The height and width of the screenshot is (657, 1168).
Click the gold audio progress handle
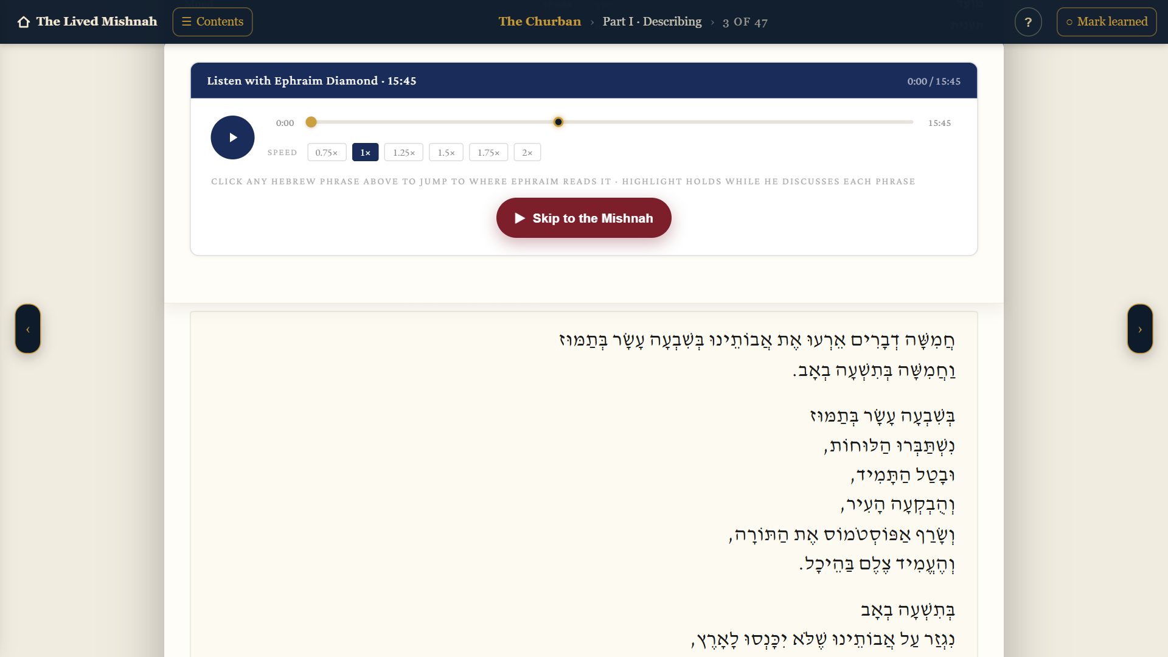click(311, 122)
